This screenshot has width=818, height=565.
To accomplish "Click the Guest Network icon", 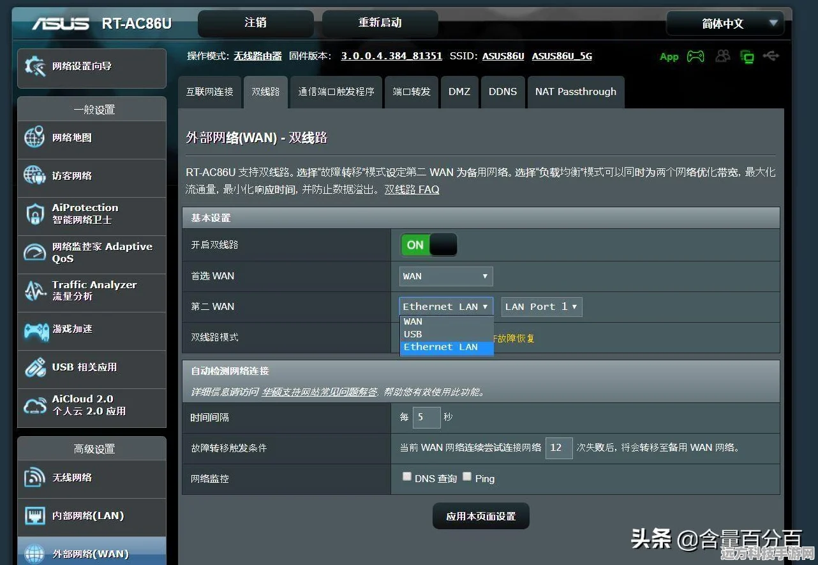I will click(34, 175).
